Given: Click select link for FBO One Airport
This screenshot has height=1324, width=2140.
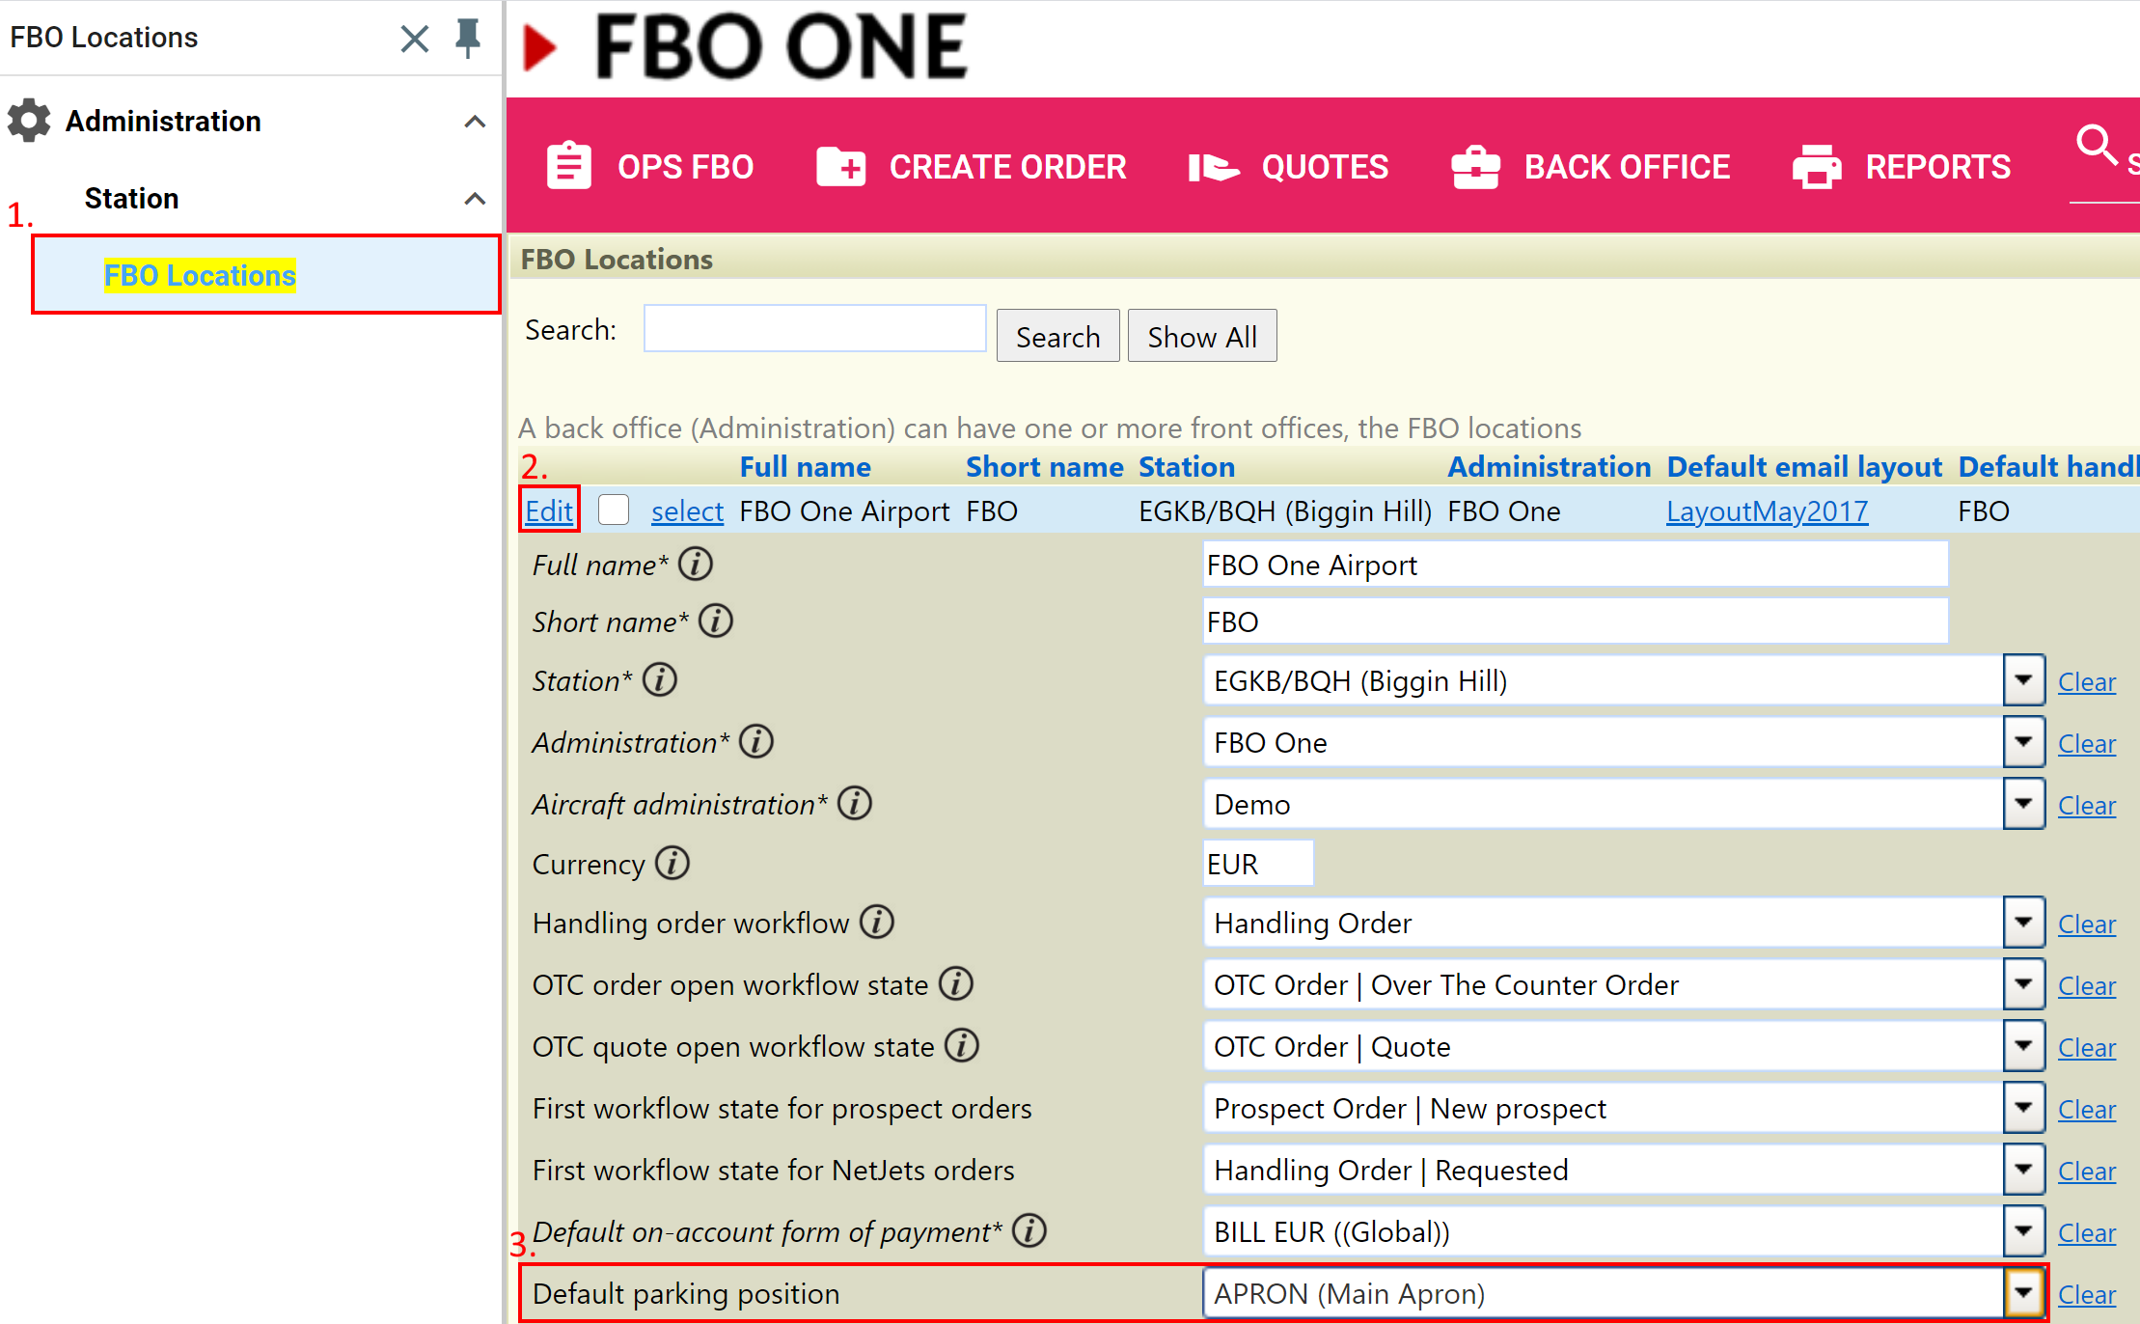Looking at the screenshot, I should [687, 510].
